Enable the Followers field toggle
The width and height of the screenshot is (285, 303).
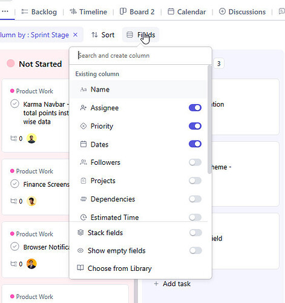[195, 162]
